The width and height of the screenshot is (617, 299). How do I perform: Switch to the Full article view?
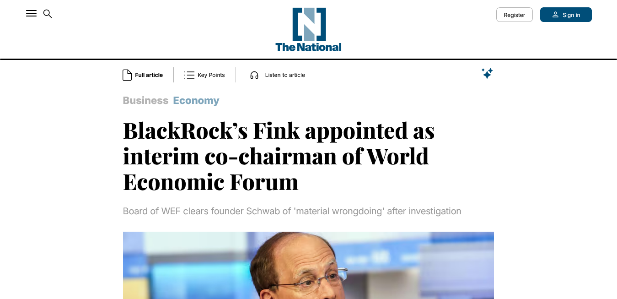149,75
